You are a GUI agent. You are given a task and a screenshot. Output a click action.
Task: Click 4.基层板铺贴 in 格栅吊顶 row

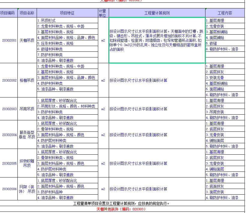pos(225,83)
